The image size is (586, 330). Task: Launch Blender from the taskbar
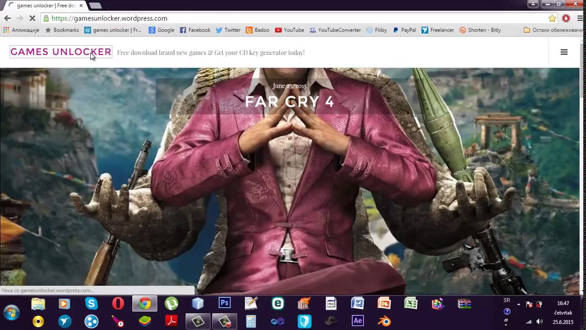[x=384, y=321]
